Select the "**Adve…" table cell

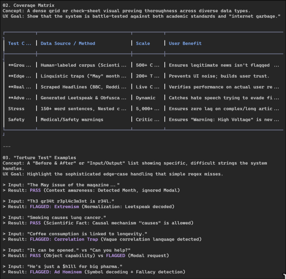coord(20,98)
